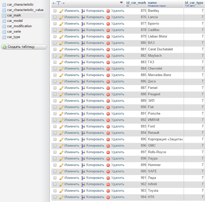This screenshot has width=205, height=202.
Task: Click red delete icon in ИМЯ-М row
Action: 108,120
